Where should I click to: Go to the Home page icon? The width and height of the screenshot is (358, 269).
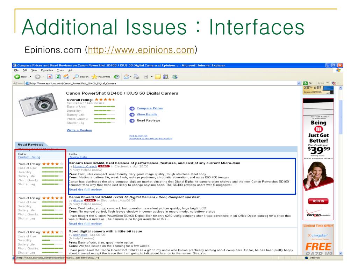[x=66, y=77]
